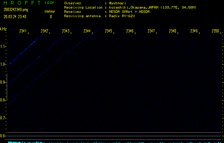The height and width of the screenshot is (143, 224).
Task: Click the meteor count label
Action: coord(50,12)
